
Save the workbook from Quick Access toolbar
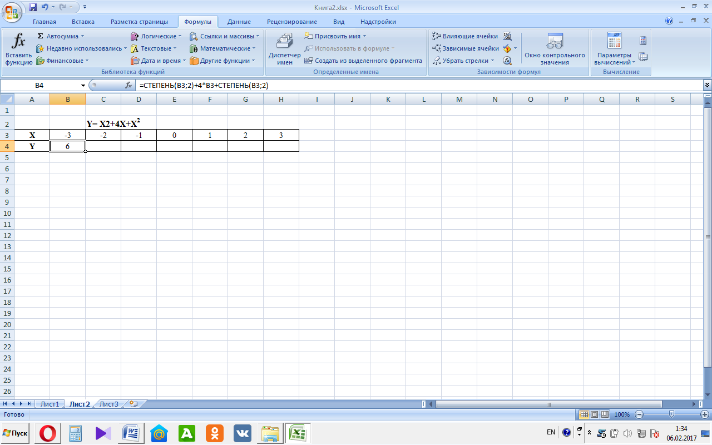coord(33,7)
